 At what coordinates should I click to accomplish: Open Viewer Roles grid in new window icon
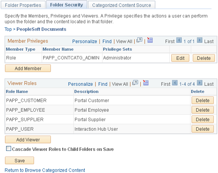[x=135, y=83]
